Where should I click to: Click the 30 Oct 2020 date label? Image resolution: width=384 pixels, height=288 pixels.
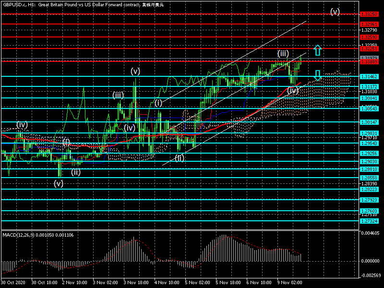click(x=13, y=283)
